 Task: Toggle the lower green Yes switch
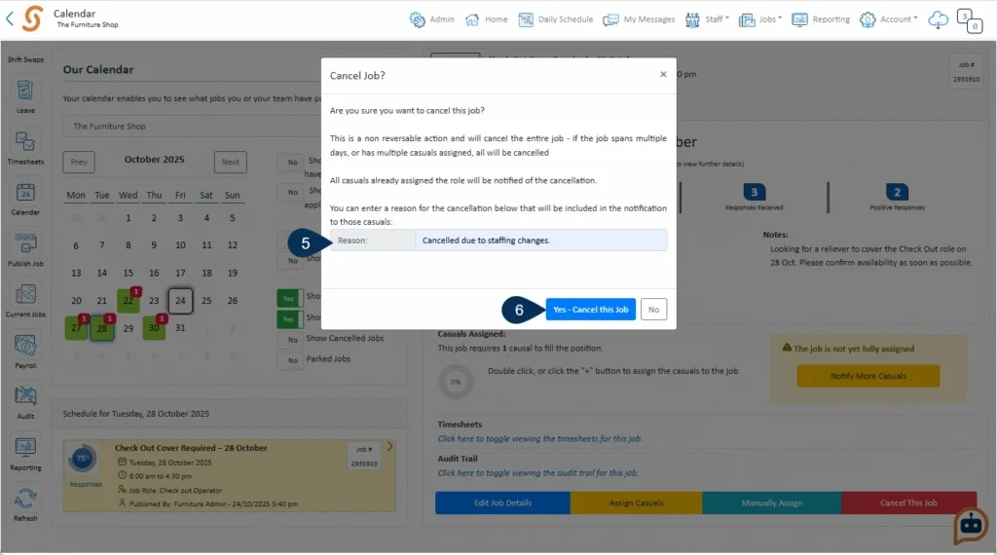290,319
